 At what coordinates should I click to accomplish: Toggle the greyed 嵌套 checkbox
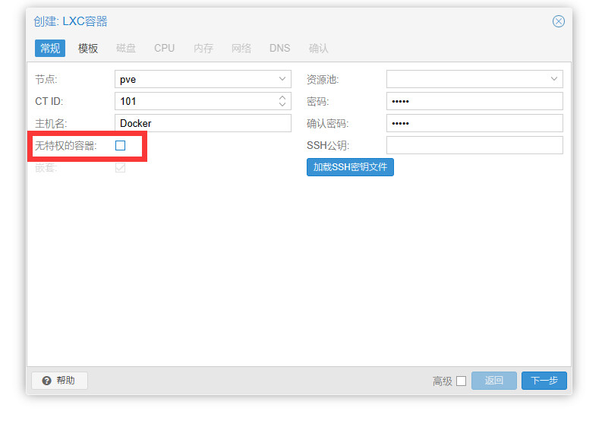click(x=120, y=168)
